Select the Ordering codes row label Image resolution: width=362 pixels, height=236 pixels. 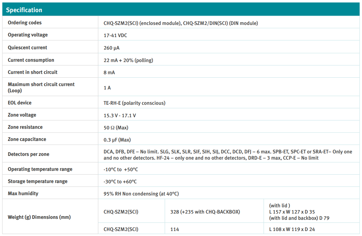(x=25, y=23)
